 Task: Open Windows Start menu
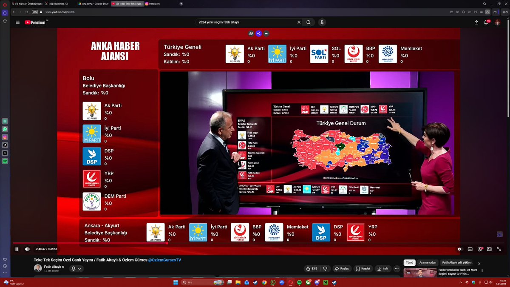tap(176, 282)
